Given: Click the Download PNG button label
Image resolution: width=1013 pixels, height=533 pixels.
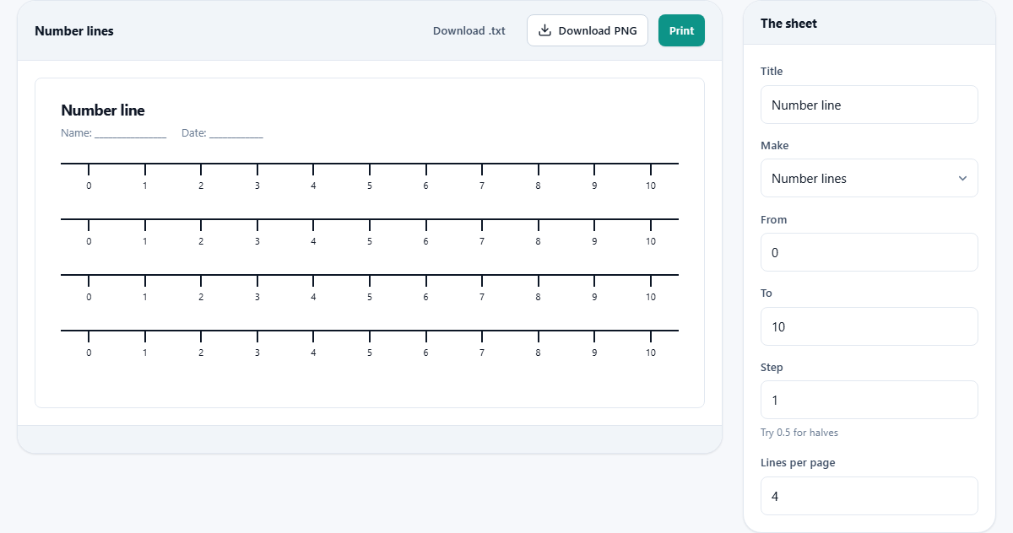Looking at the screenshot, I should (598, 31).
